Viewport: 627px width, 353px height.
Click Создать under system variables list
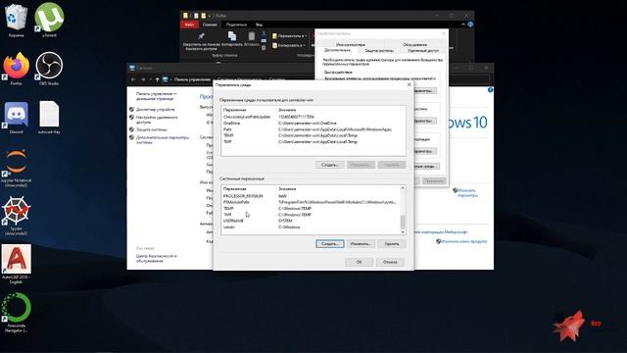[330, 244]
